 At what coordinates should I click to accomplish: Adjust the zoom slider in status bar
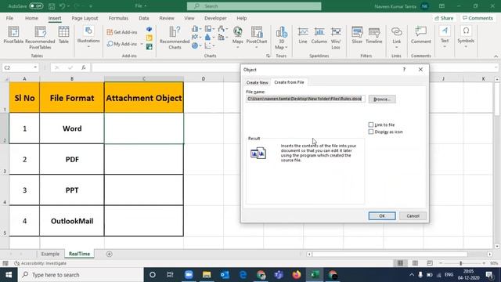tap(461, 263)
